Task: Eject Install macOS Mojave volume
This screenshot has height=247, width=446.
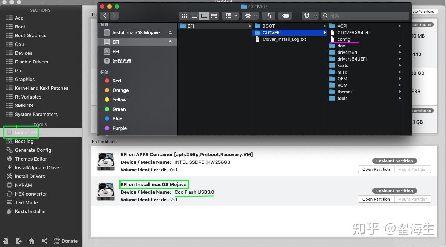Action: pos(170,32)
